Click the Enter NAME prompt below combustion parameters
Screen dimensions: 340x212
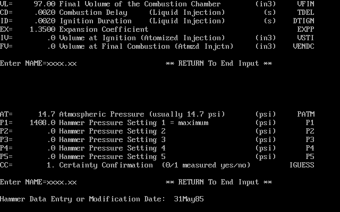(38, 63)
